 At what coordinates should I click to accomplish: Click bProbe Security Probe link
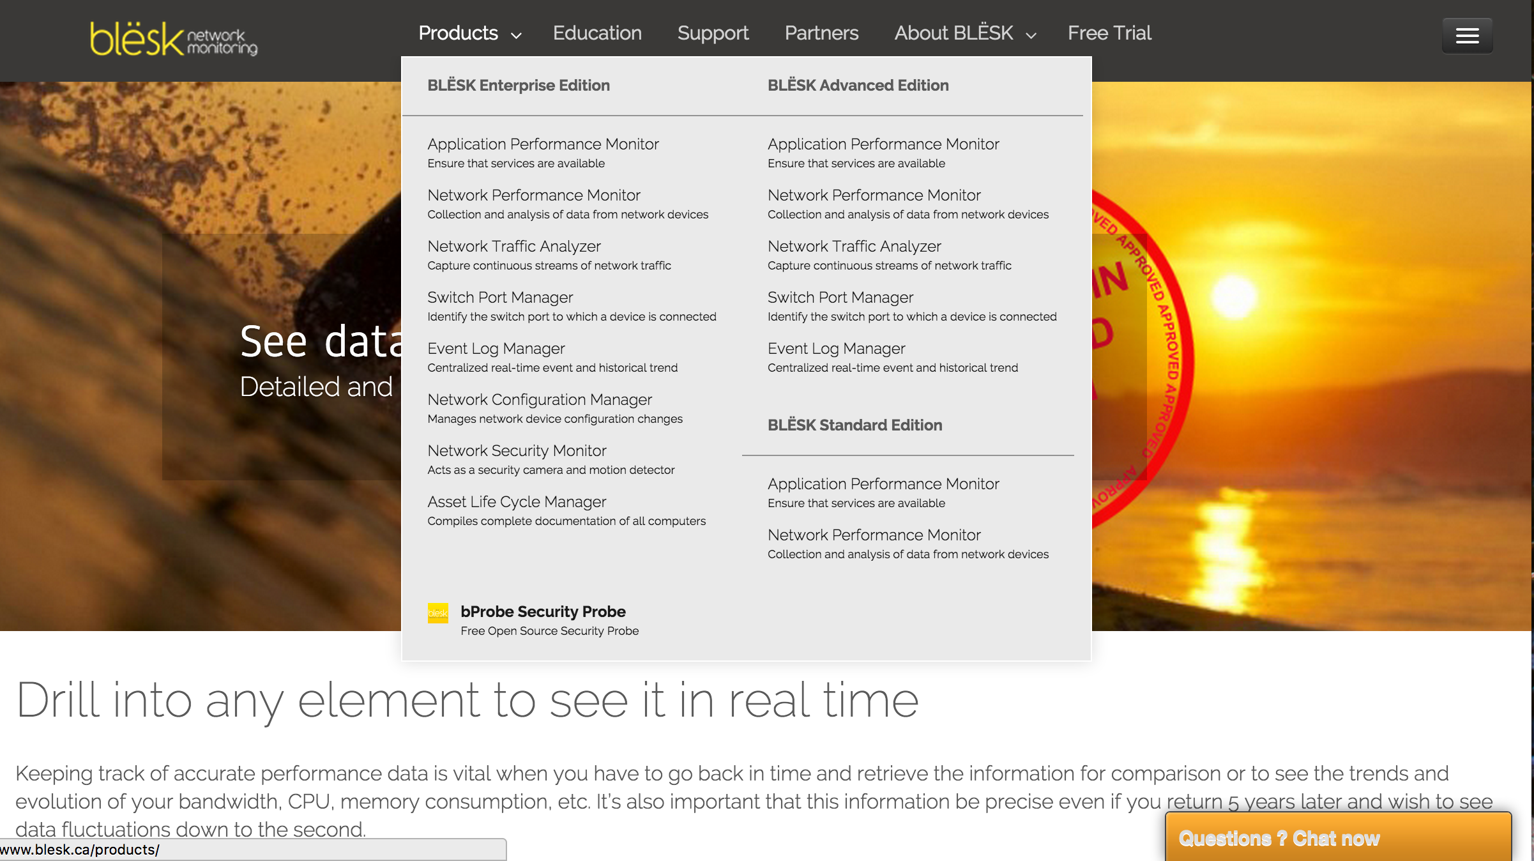pyautogui.click(x=543, y=612)
